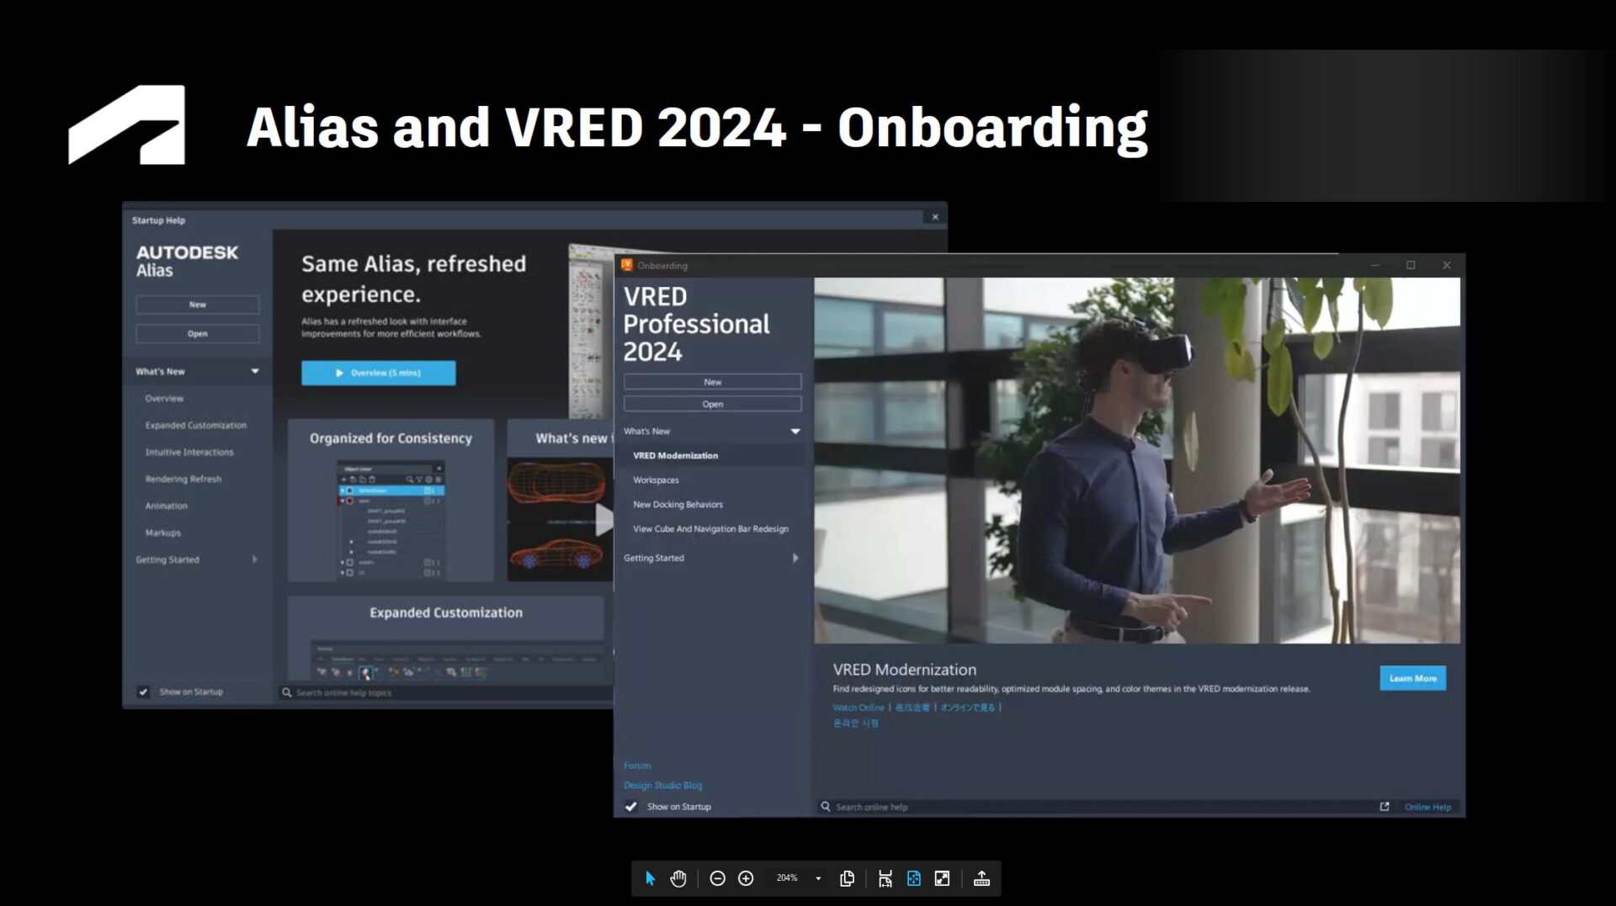Select the fit-to-width icon
This screenshot has height=906, width=1616.
[885, 878]
